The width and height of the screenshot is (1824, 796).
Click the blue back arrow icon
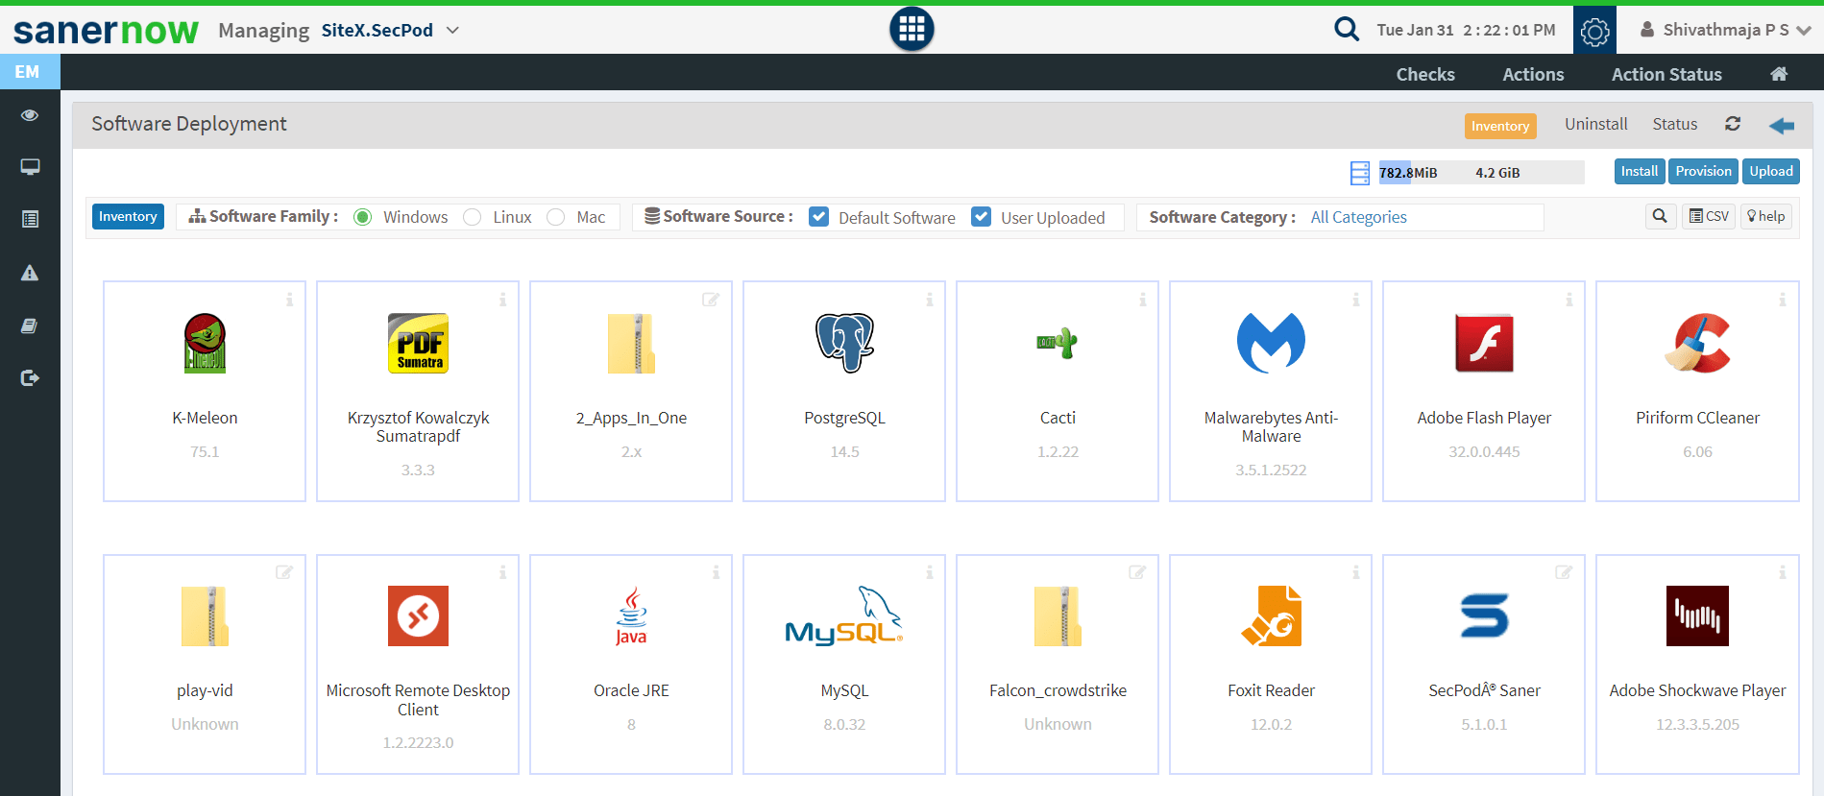pos(1781,126)
